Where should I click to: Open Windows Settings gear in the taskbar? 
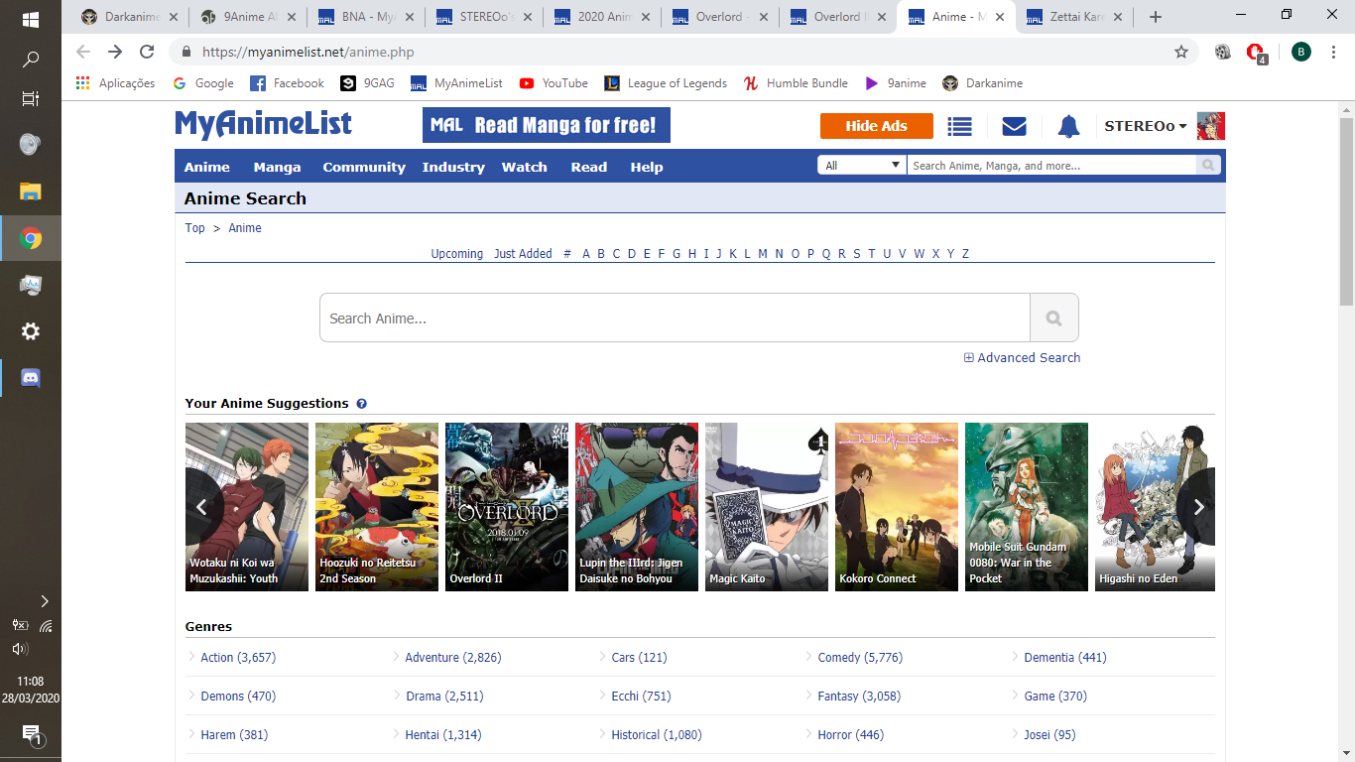(x=31, y=331)
